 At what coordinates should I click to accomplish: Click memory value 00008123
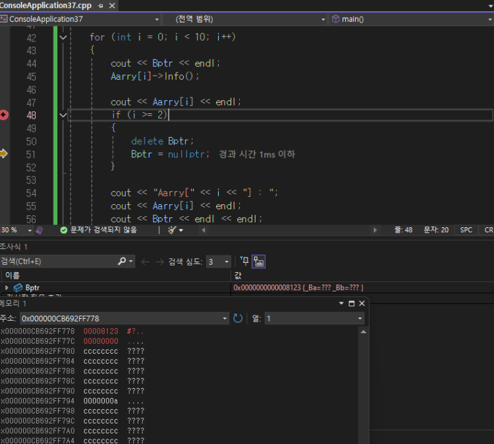[101, 331]
